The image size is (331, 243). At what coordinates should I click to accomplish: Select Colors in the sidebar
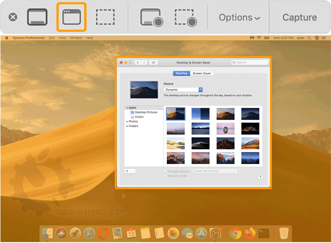tap(137, 117)
